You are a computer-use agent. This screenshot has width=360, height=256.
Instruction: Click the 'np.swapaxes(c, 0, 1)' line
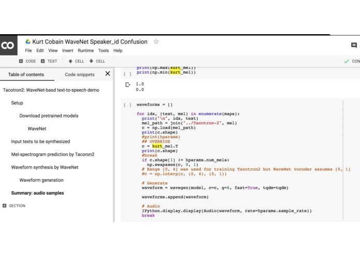point(172,165)
